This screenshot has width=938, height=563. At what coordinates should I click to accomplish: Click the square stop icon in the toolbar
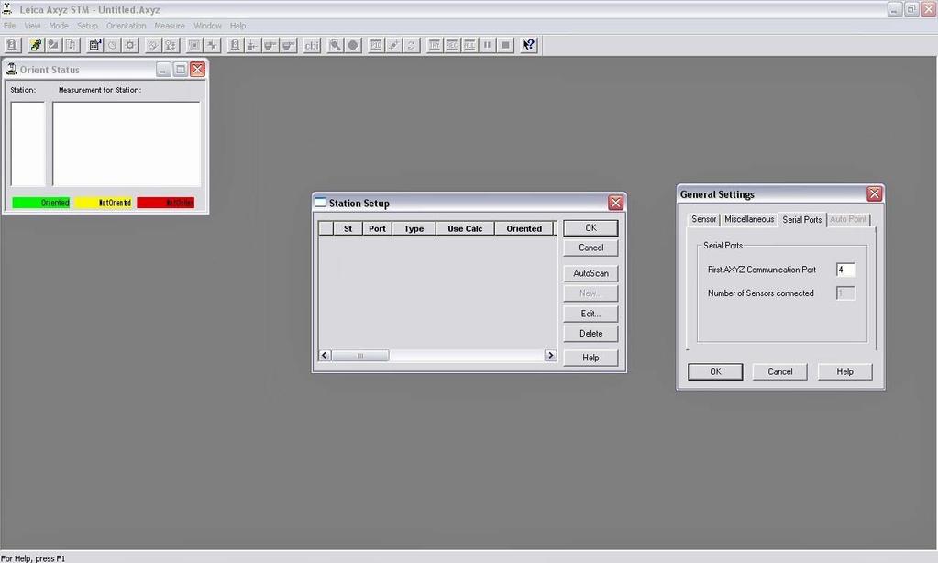tap(505, 45)
